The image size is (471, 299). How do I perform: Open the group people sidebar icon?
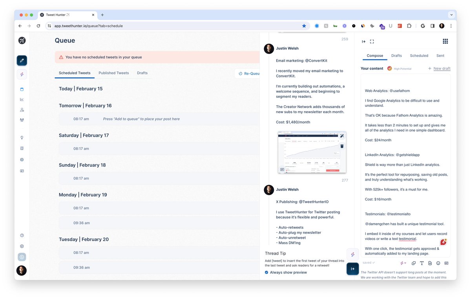pyautogui.click(x=22, y=120)
